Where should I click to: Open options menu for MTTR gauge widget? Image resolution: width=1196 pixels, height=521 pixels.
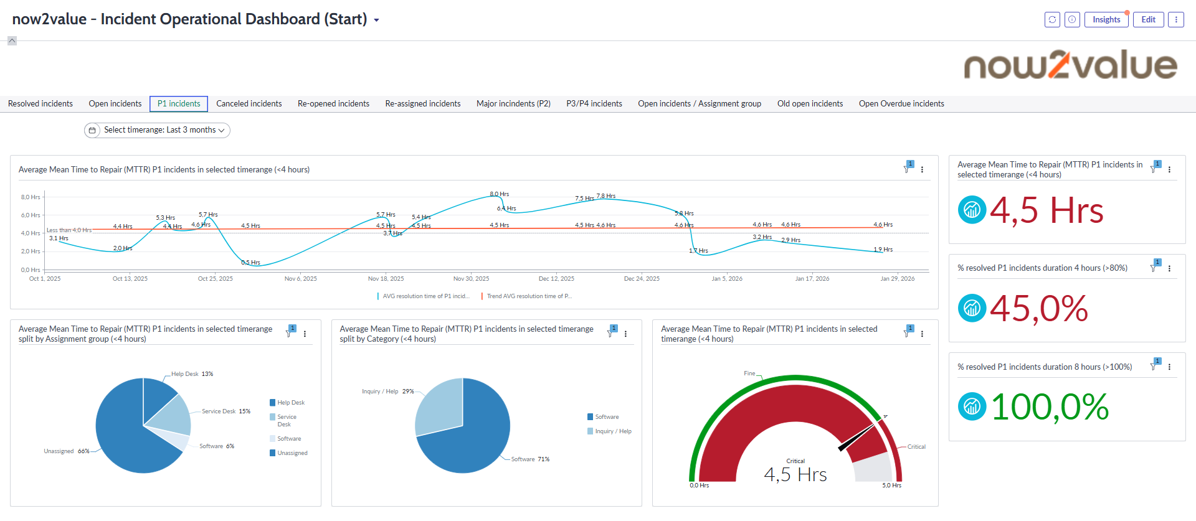click(x=922, y=334)
